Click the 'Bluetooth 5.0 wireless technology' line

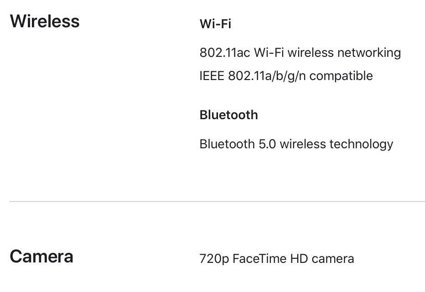point(296,144)
